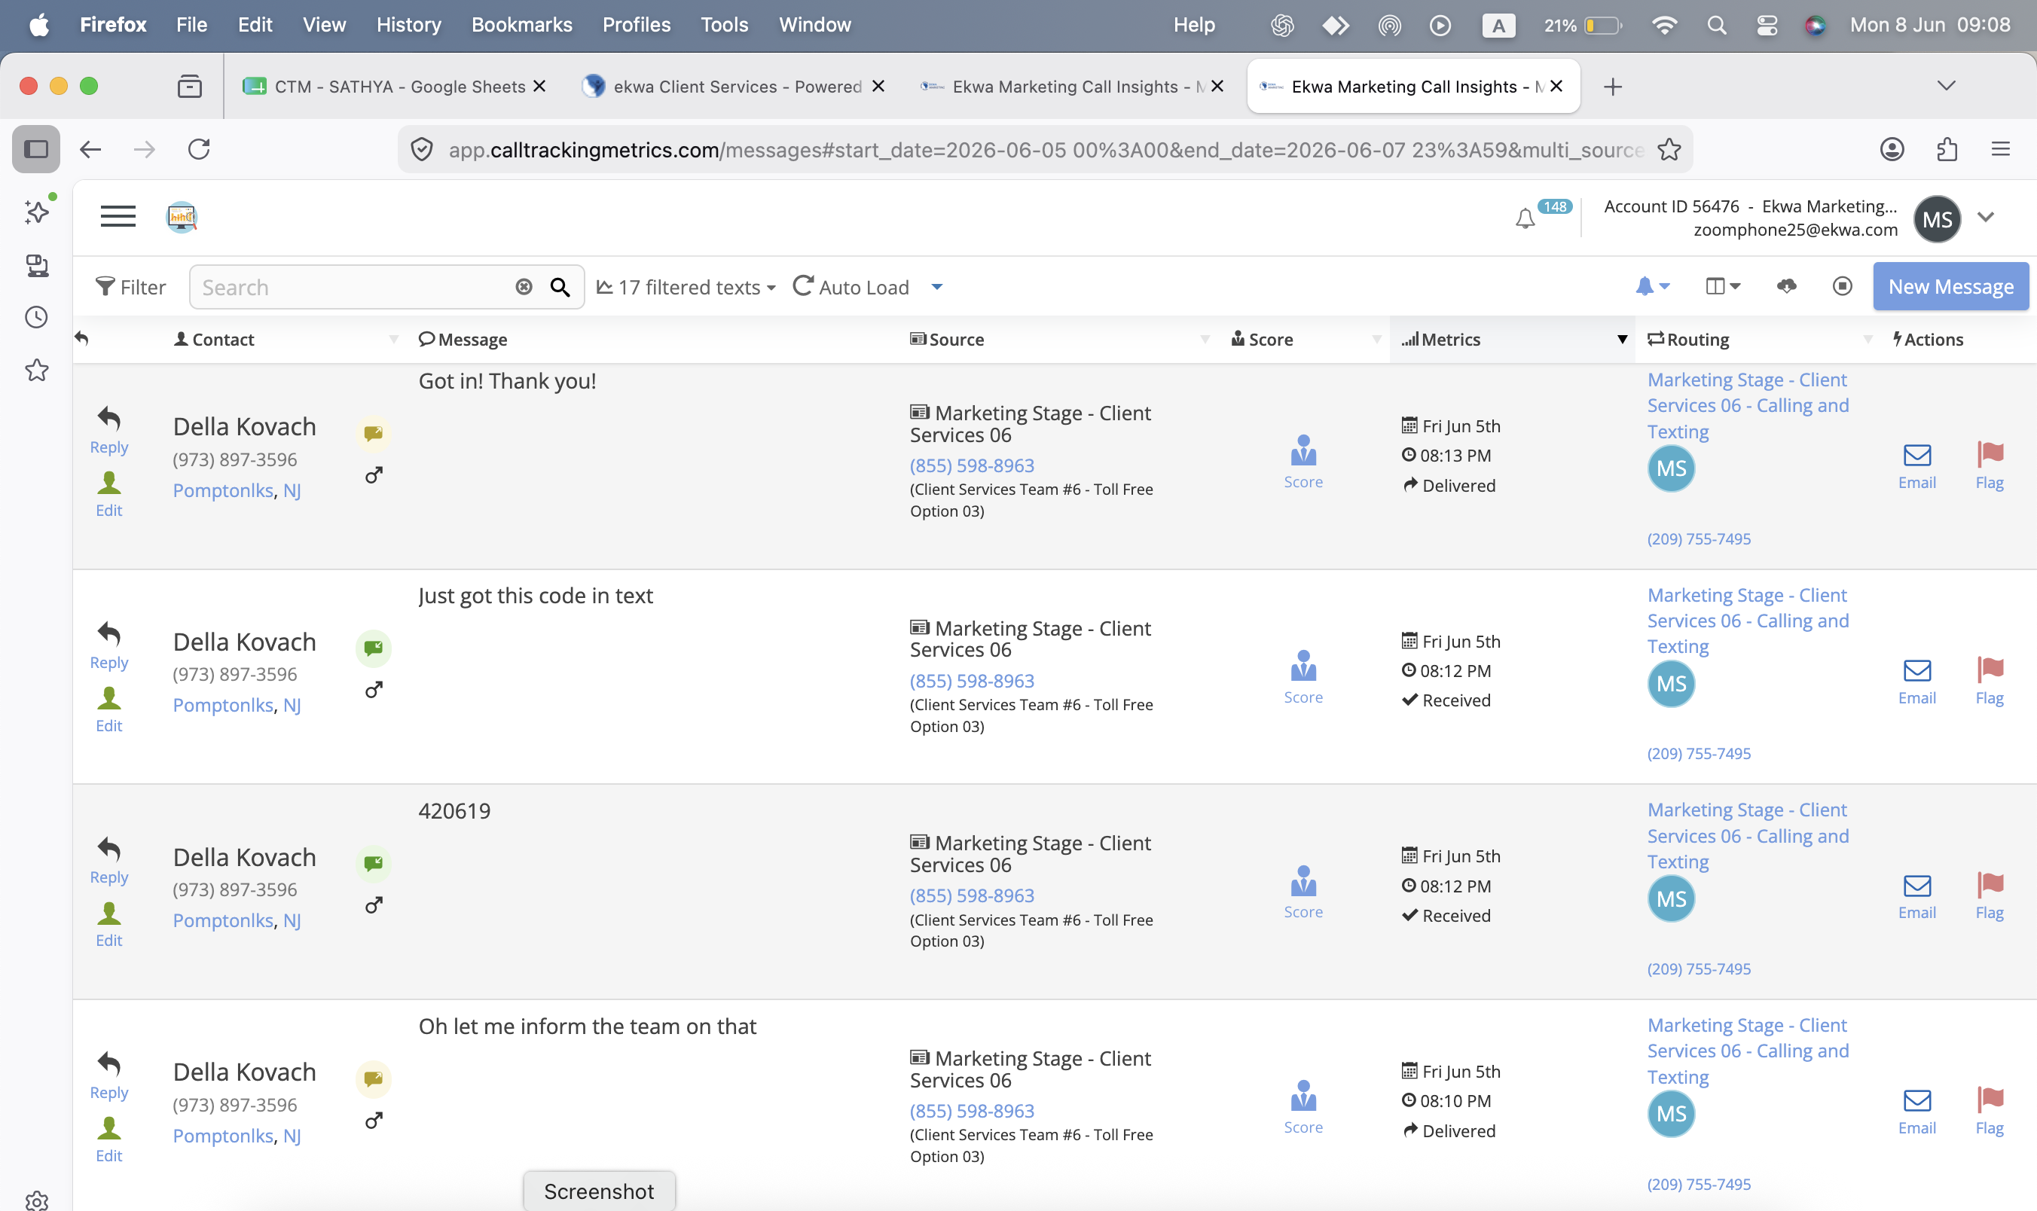The image size is (2037, 1211).
Task: Switch to the ekwa Client Services tab
Action: point(732,87)
